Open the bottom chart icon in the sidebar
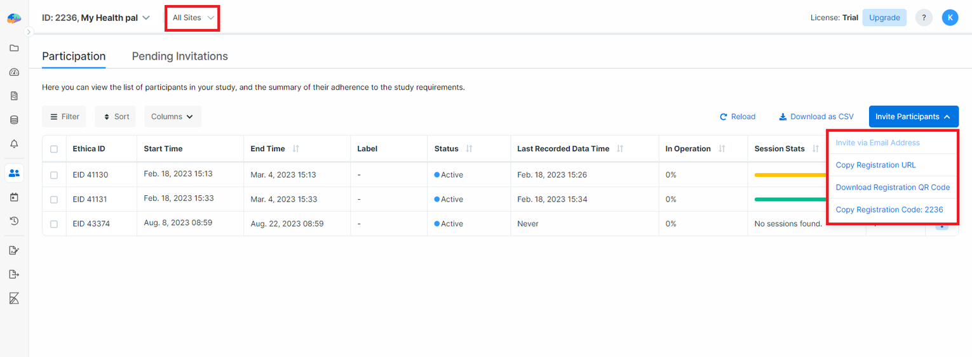The height and width of the screenshot is (357, 972). (14, 298)
